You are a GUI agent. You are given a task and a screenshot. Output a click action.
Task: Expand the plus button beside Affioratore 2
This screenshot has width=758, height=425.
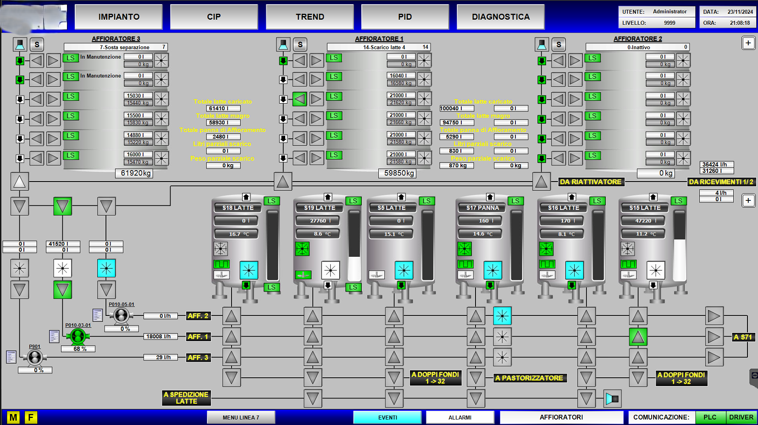click(x=748, y=43)
